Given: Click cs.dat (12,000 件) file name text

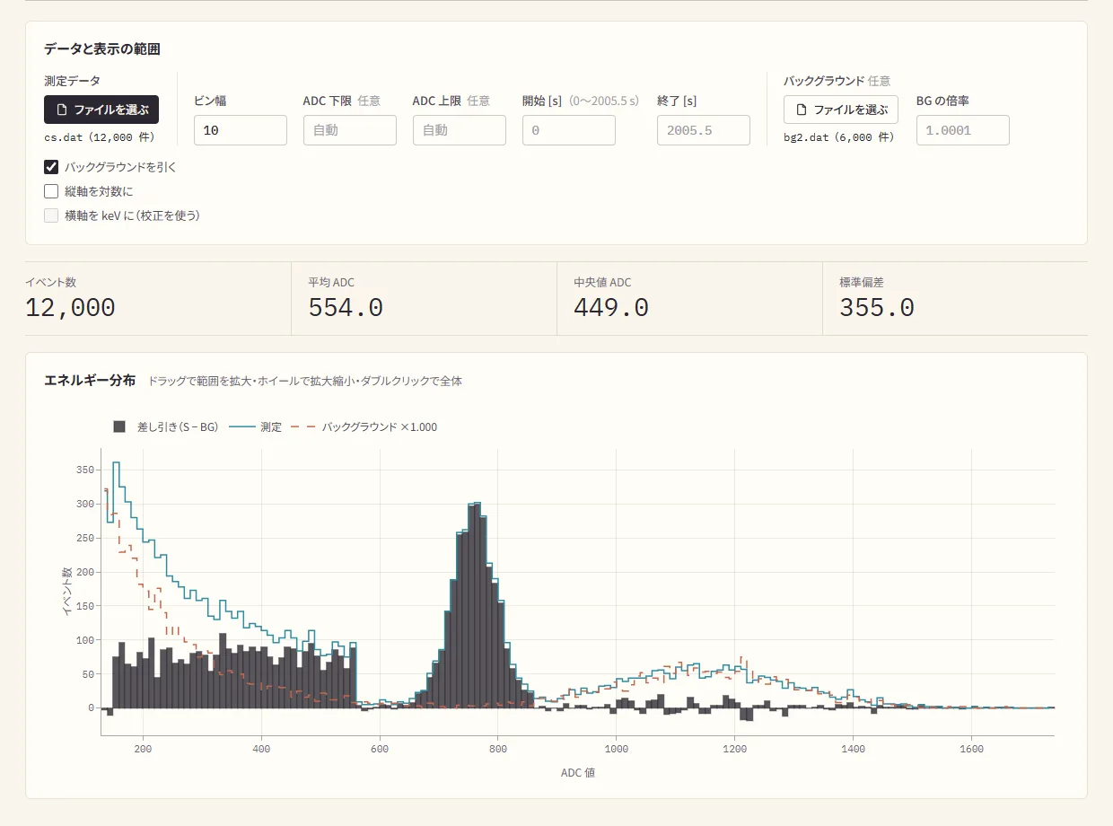Looking at the screenshot, I should [x=100, y=137].
